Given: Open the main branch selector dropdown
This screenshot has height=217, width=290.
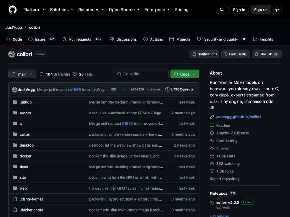Looking at the screenshot, I should click(x=22, y=74).
